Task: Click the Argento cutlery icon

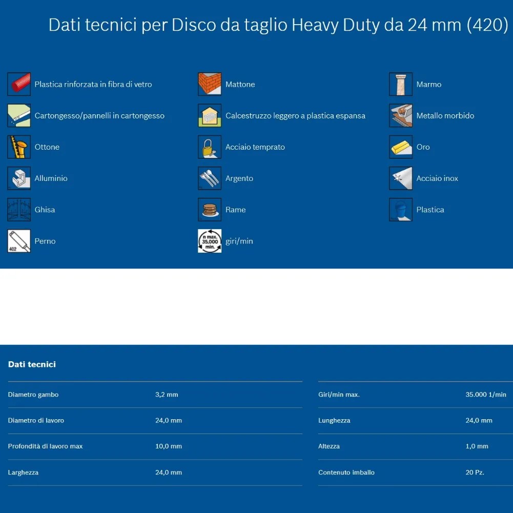Action: tap(210, 178)
